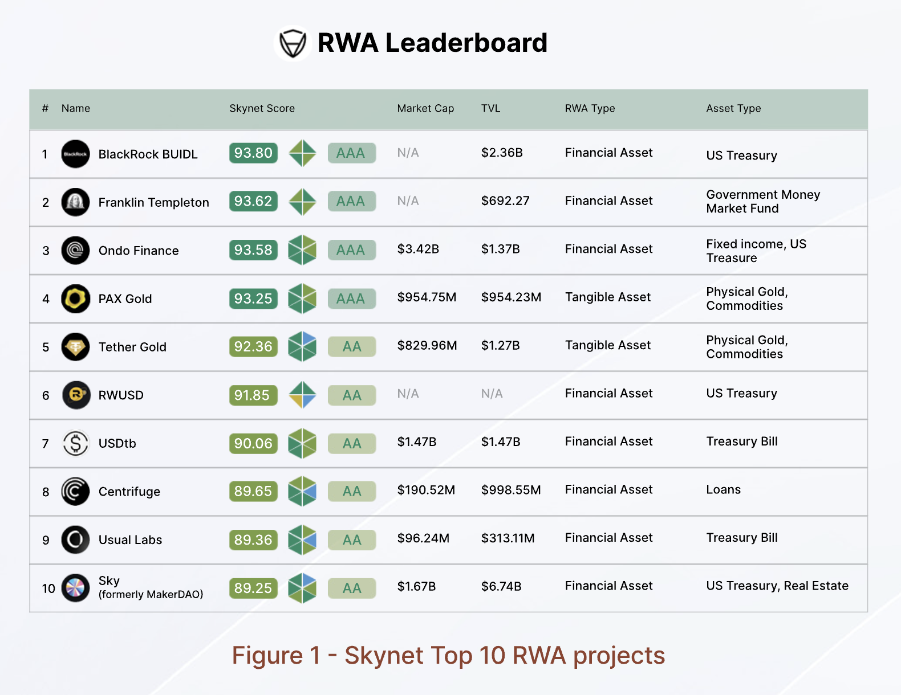Image resolution: width=901 pixels, height=695 pixels.
Task: Select the BlackRock BUIDL project name
Action: click(x=148, y=154)
